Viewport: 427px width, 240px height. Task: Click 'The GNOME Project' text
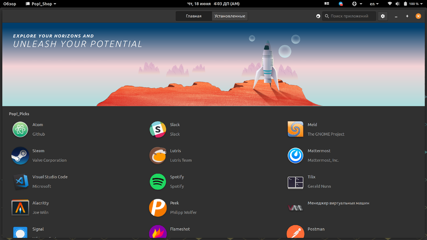pos(326,134)
